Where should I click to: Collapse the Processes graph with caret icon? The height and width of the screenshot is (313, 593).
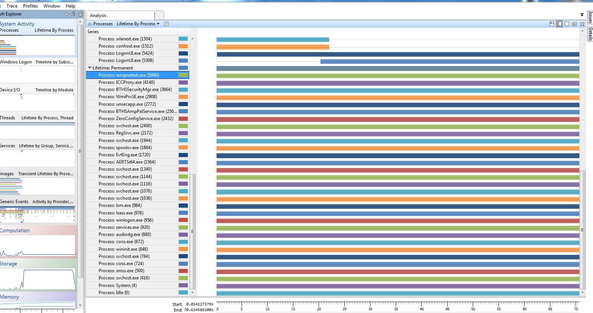click(x=90, y=24)
